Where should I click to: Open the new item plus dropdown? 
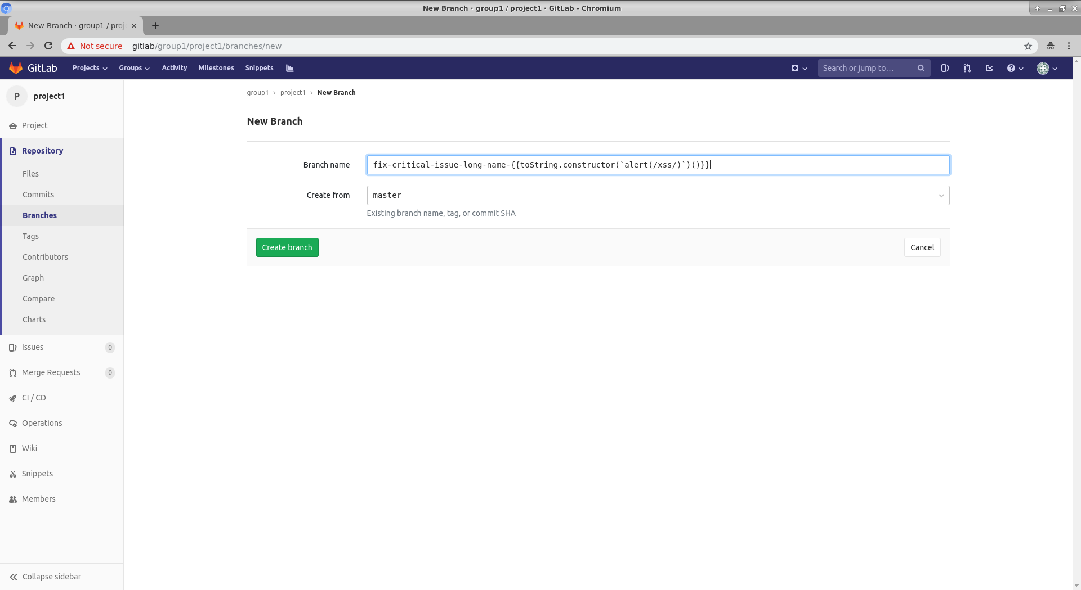(x=798, y=68)
